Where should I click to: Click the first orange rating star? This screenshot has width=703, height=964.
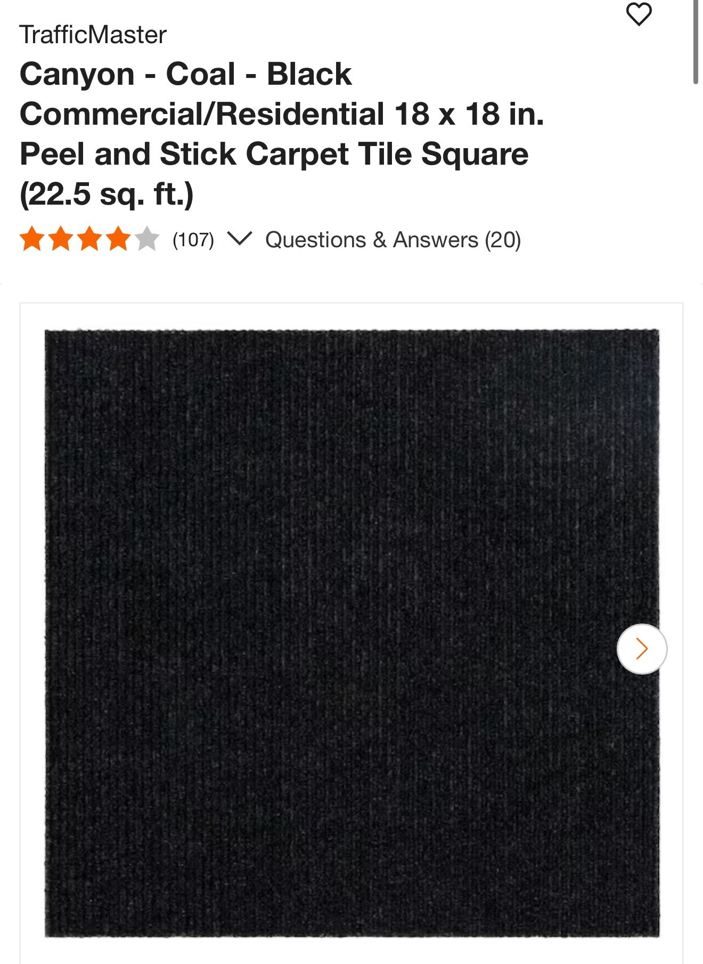click(x=32, y=239)
